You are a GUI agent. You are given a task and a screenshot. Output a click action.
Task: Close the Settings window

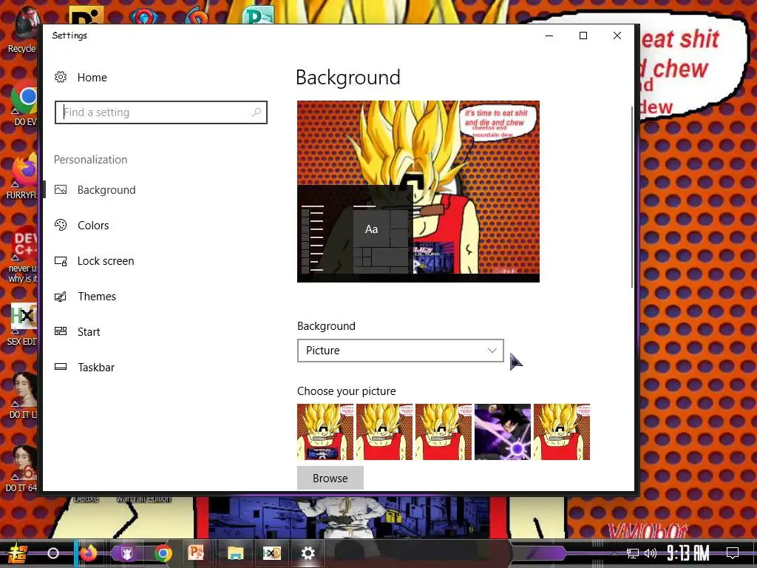617,35
